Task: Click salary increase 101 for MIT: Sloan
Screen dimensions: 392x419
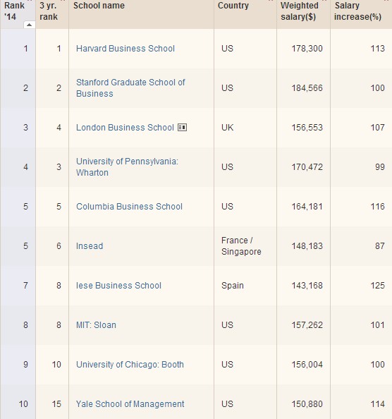Action: tap(378, 325)
